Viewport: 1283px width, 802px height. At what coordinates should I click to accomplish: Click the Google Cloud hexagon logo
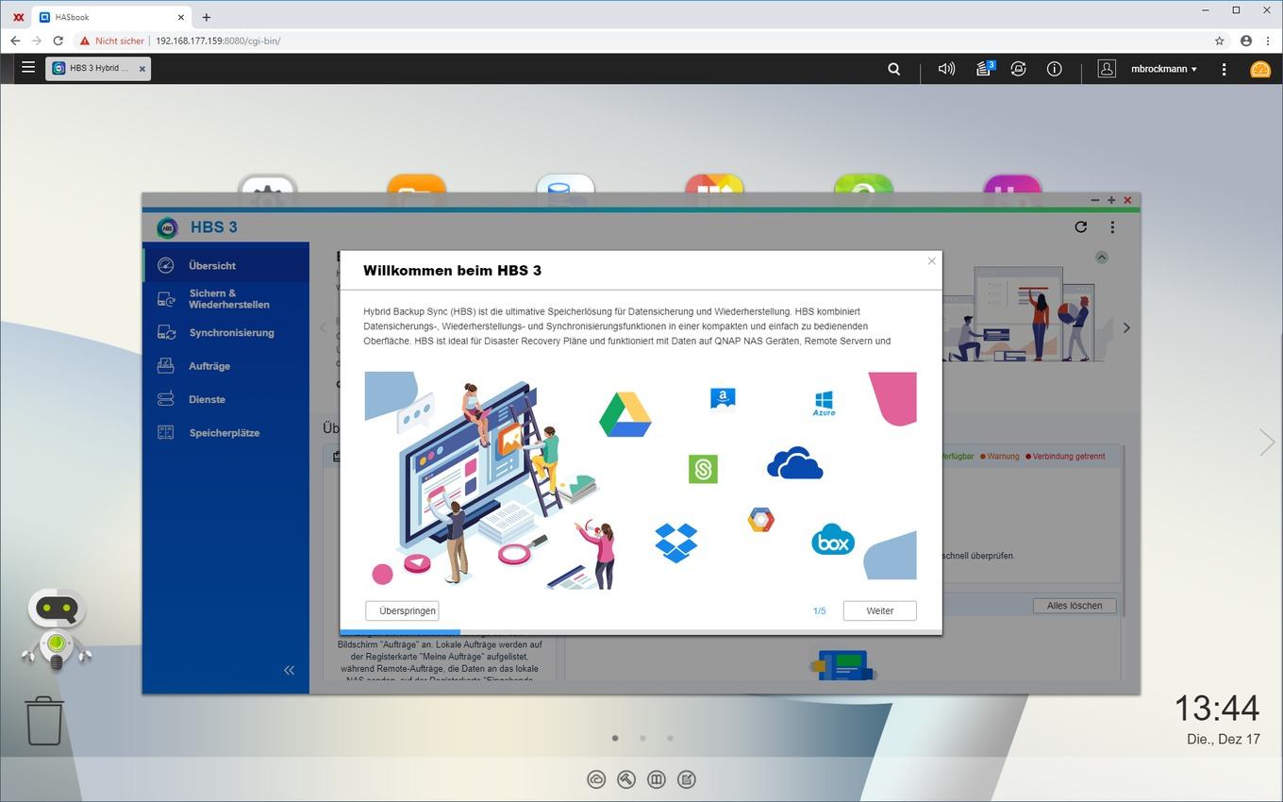coord(761,519)
